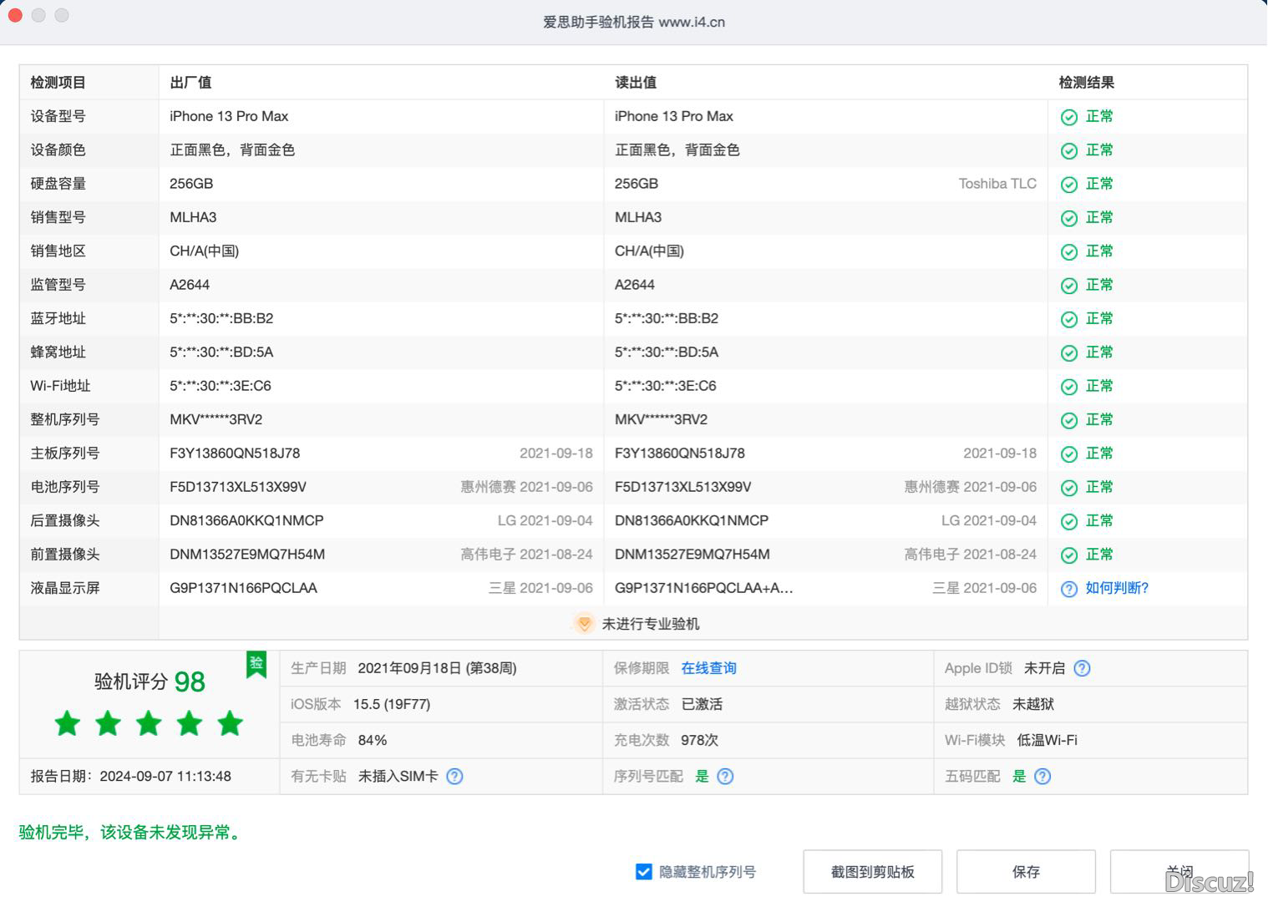Click the 未进行专业验机 label
Screen dimensions: 1268x902
tap(651, 624)
